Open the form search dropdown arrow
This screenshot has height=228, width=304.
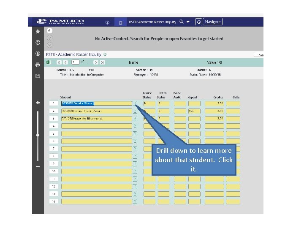click(188, 22)
